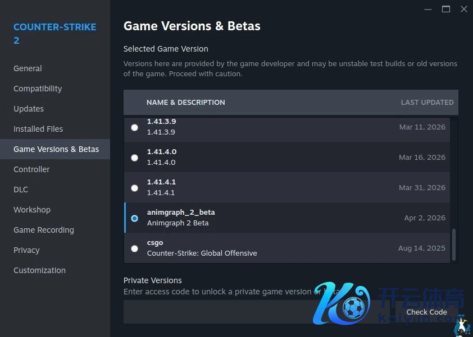Click the LAST UPDATED column header
Screen dimensions: 473x337
click(427, 103)
